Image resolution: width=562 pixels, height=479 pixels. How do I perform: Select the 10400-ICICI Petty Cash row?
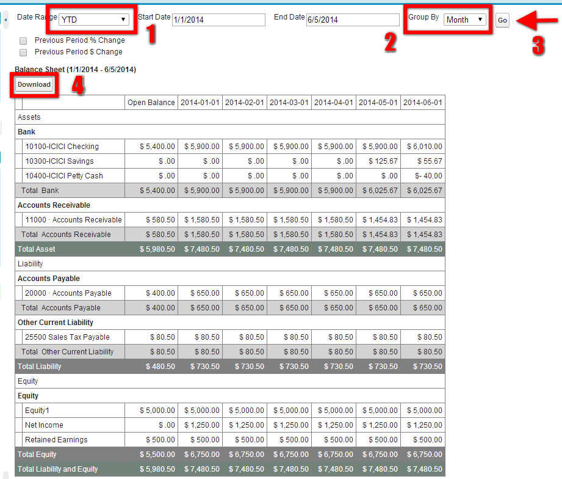pyautogui.click(x=63, y=176)
